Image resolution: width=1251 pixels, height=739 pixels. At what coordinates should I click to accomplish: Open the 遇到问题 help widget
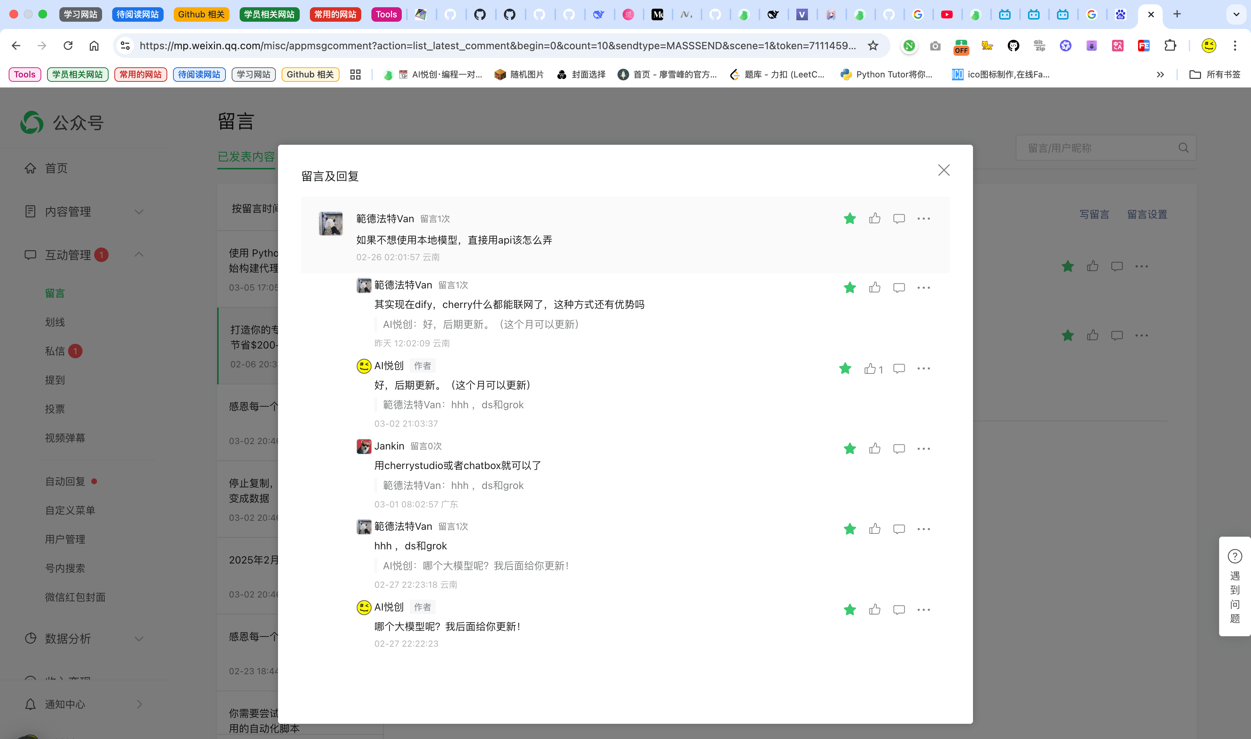tap(1235, 586)
